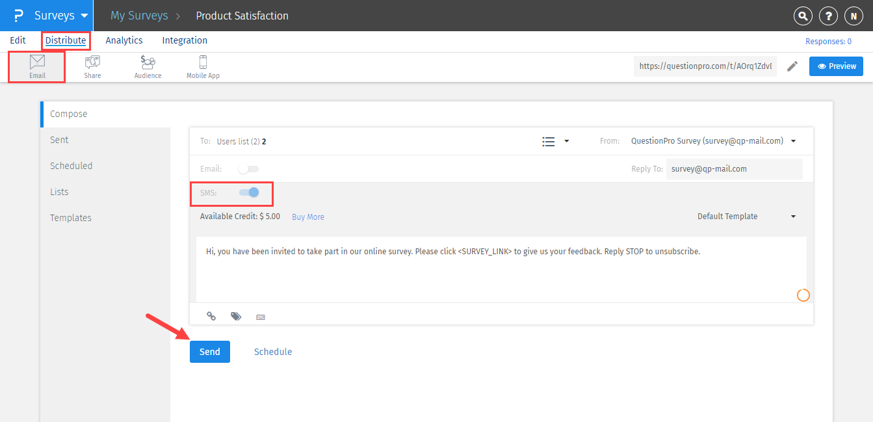The width and height of the screenshot is (873, 422).
Task: Turn off the SMS toggle switch
Action: pyautogui.click(x=249, y=192)
